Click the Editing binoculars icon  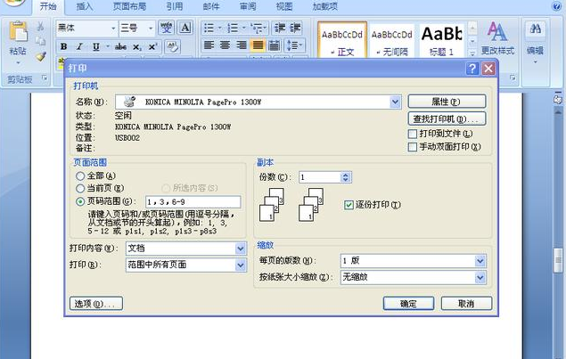536,29
